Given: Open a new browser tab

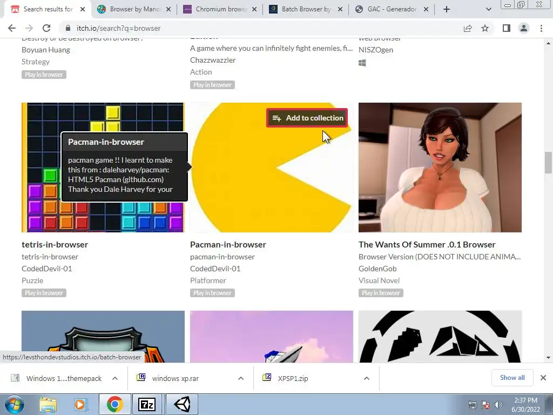Looking at the screenshot, I should (x=447, y=9).
